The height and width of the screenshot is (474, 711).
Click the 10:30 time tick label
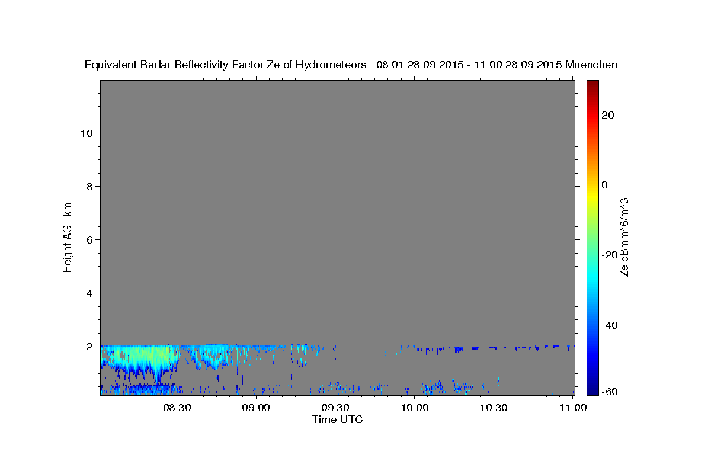(x=494, y=408)
